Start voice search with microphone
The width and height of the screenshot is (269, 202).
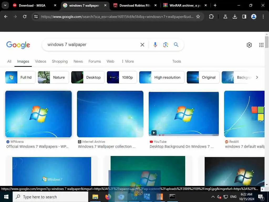[x=155, y=45]
